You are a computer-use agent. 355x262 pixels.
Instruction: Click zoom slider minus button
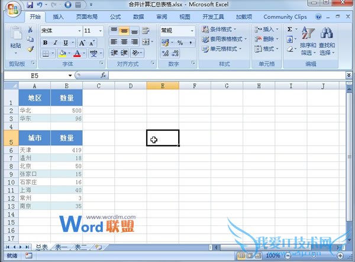[x=288, y=256]
